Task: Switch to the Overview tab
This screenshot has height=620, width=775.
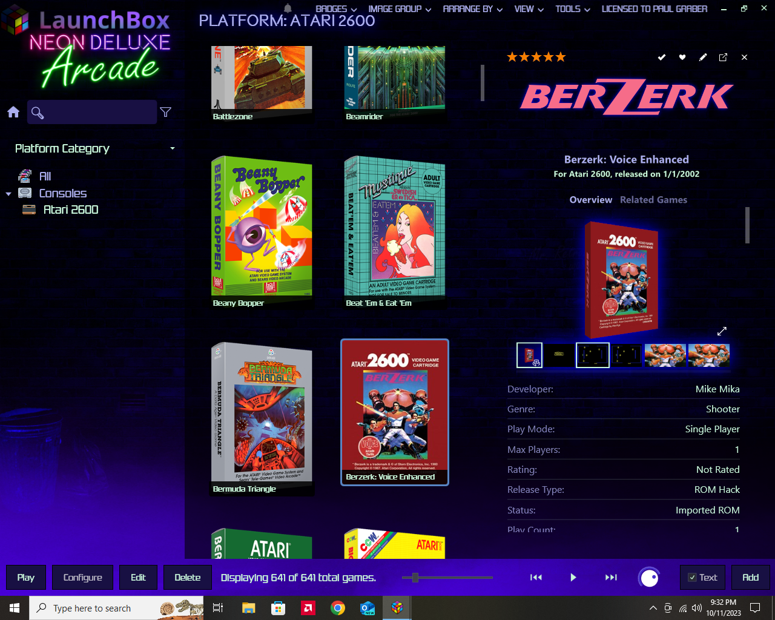Action: (x=591, y=200)
